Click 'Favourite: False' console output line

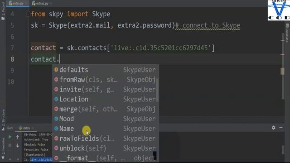(x=36, y=149)
